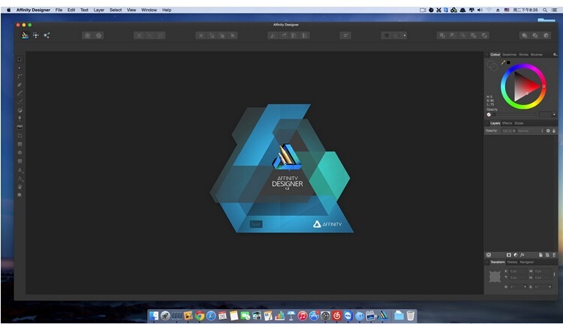
Task: Click the black picked-colour swatch
Action: (x=508, y=62)
